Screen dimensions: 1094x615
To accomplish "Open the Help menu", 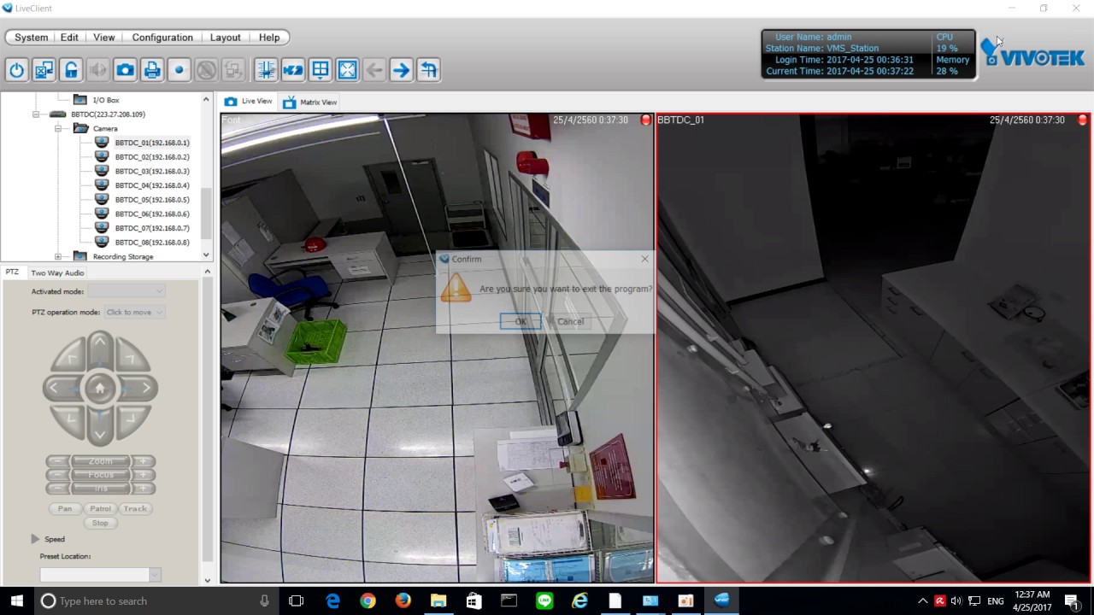I will 269,38.
